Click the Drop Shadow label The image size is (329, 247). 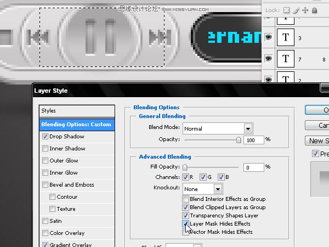tap(67, 137)
